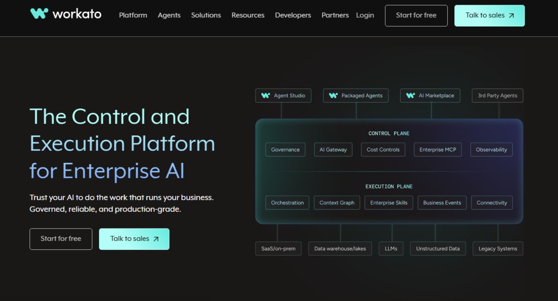The height and width of the screenshot is (301, 558).
Task: Select the Packaged Agents box label
Action: 362,96
